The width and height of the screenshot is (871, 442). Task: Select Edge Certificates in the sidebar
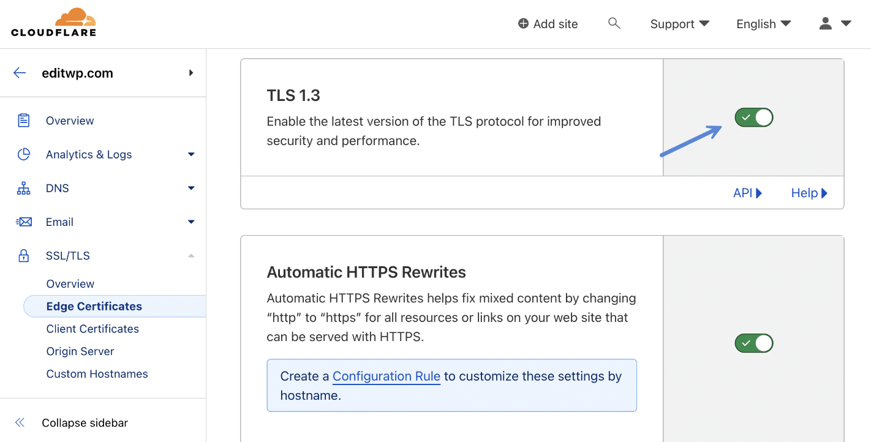tap(94, 306)
